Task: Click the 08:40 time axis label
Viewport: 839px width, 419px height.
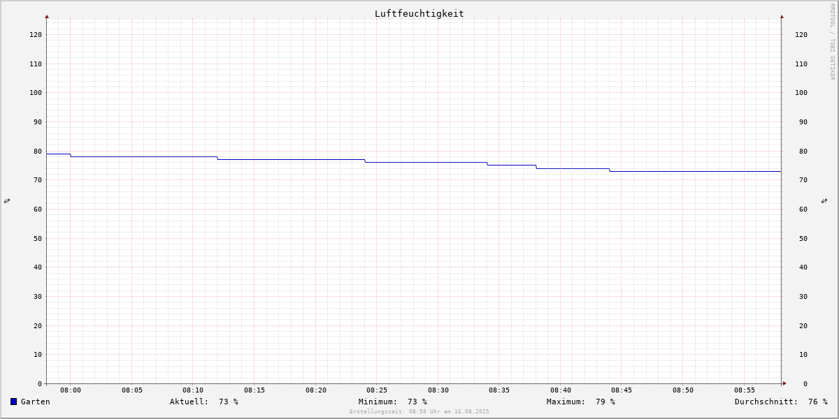Action: tap(561, 390)
